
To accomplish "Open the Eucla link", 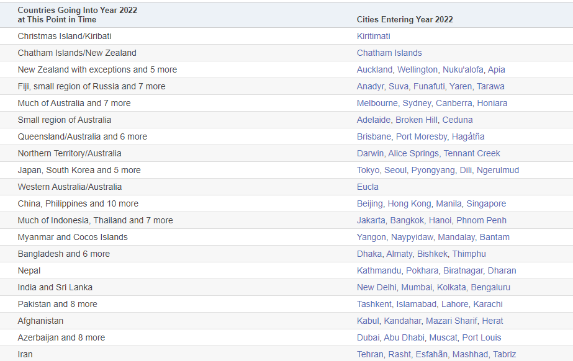I will [368, 187].
